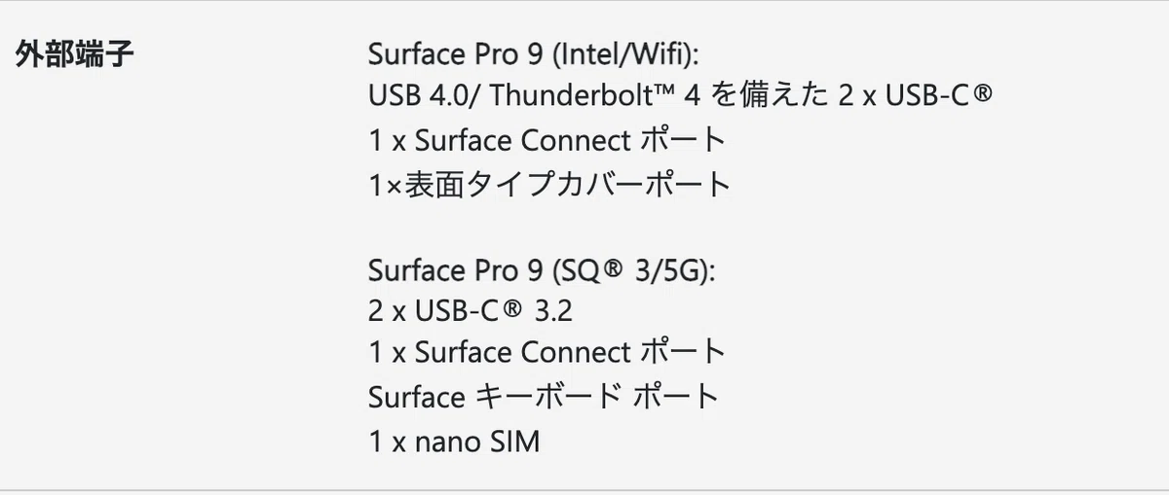
Task: Select the first 1 x Surface Connect ポート line
Action: pos(548,141)
